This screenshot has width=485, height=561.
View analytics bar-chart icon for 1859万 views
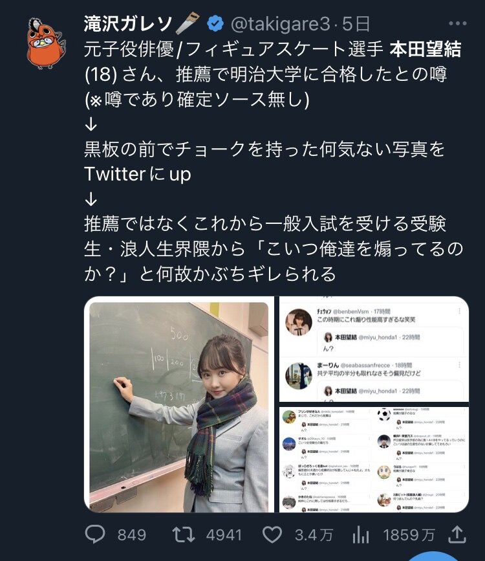(x=361, y=536)
